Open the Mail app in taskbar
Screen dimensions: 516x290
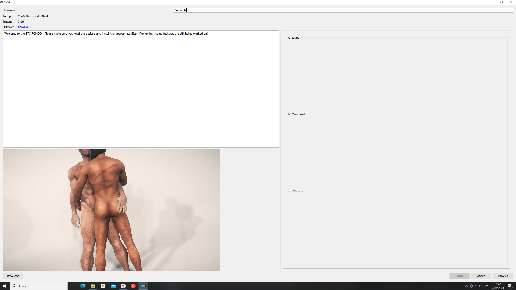113,286
